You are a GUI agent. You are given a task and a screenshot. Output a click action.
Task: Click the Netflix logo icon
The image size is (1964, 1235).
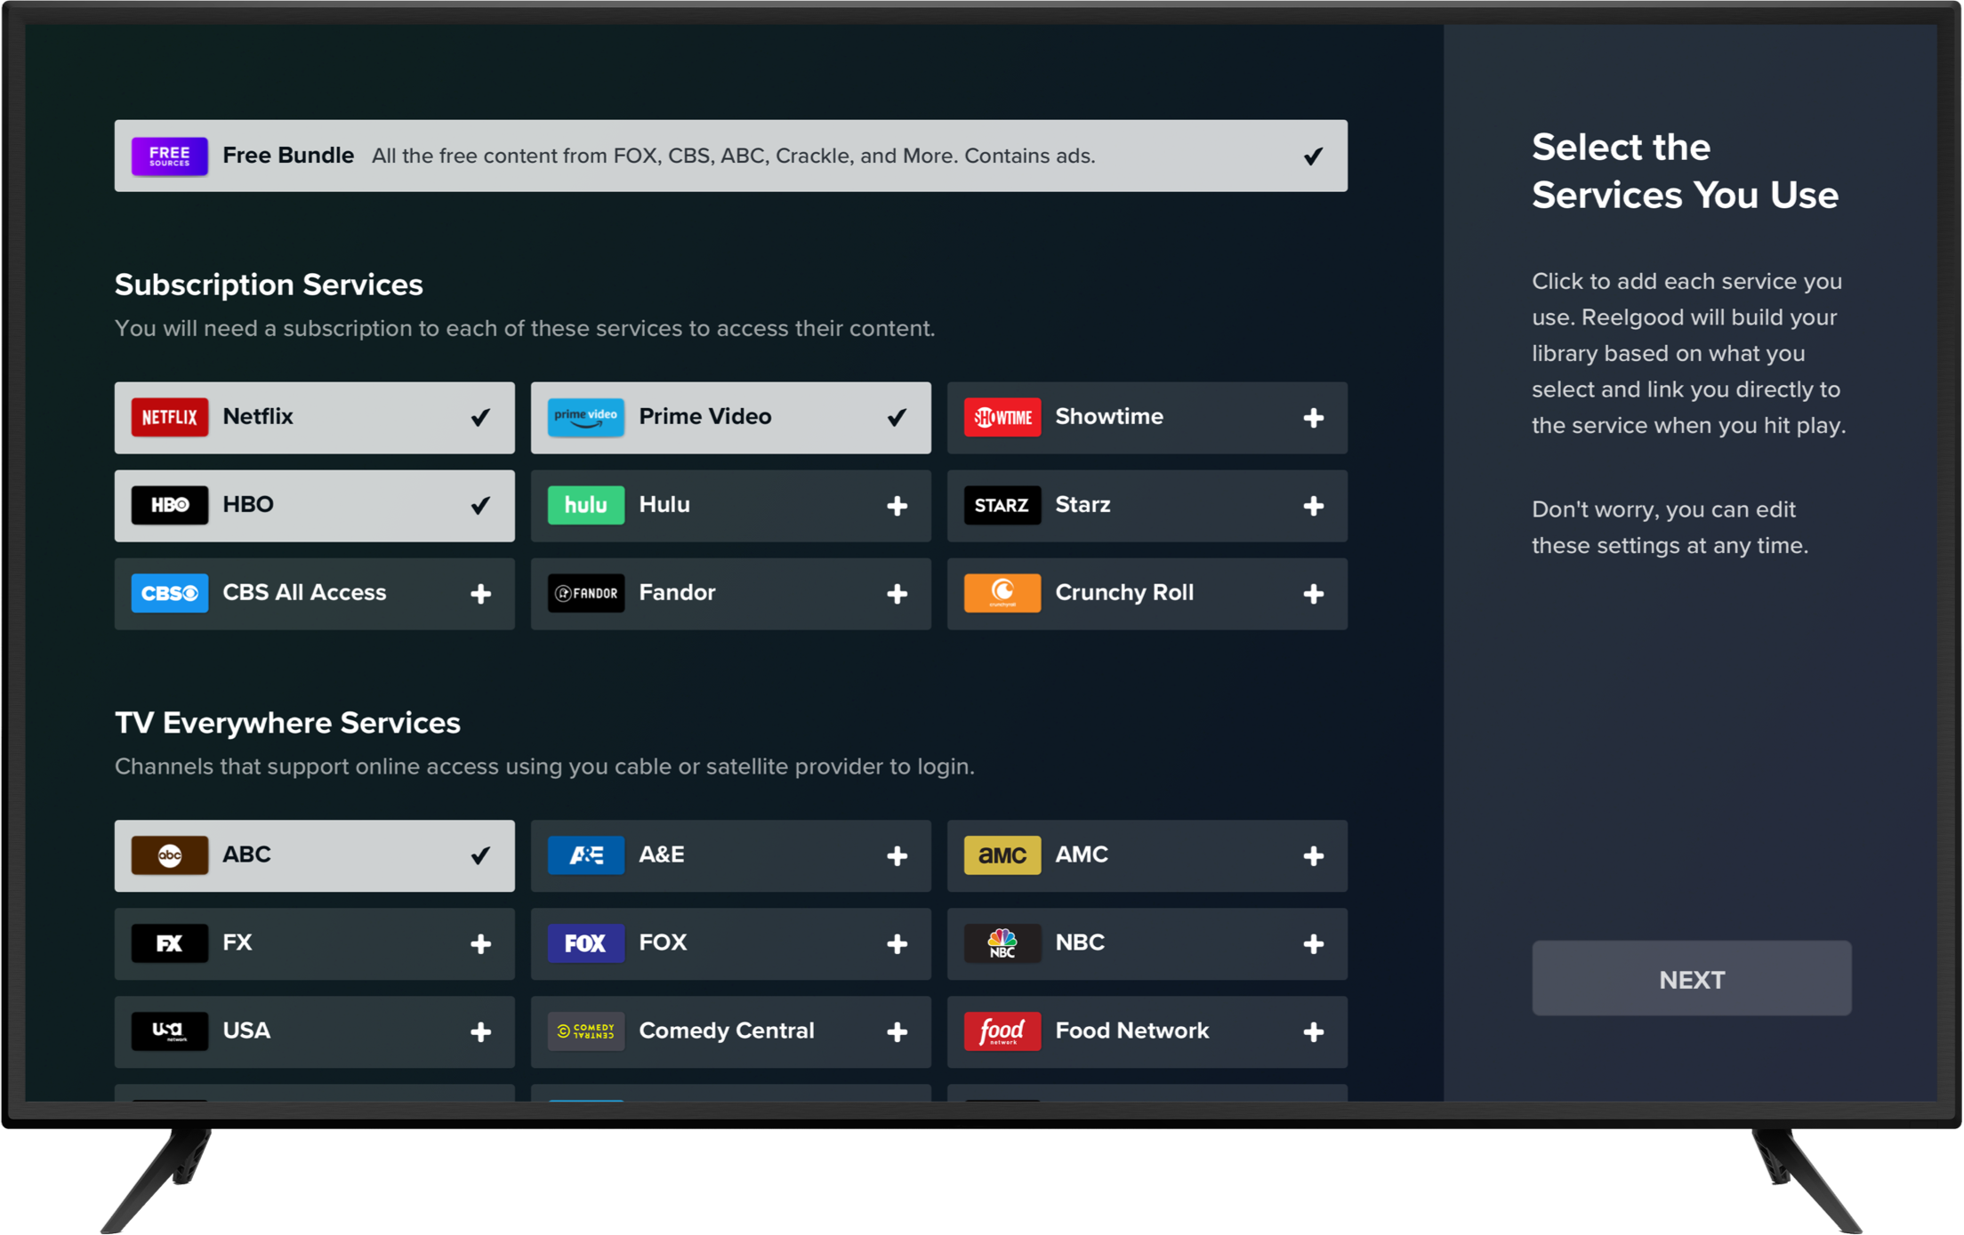169,417
